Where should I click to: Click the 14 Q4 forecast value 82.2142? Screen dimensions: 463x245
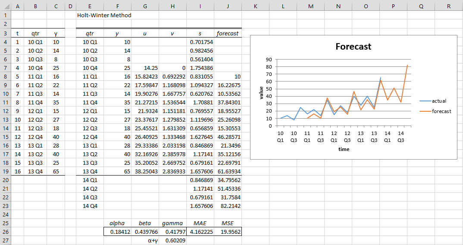[228, 206]
